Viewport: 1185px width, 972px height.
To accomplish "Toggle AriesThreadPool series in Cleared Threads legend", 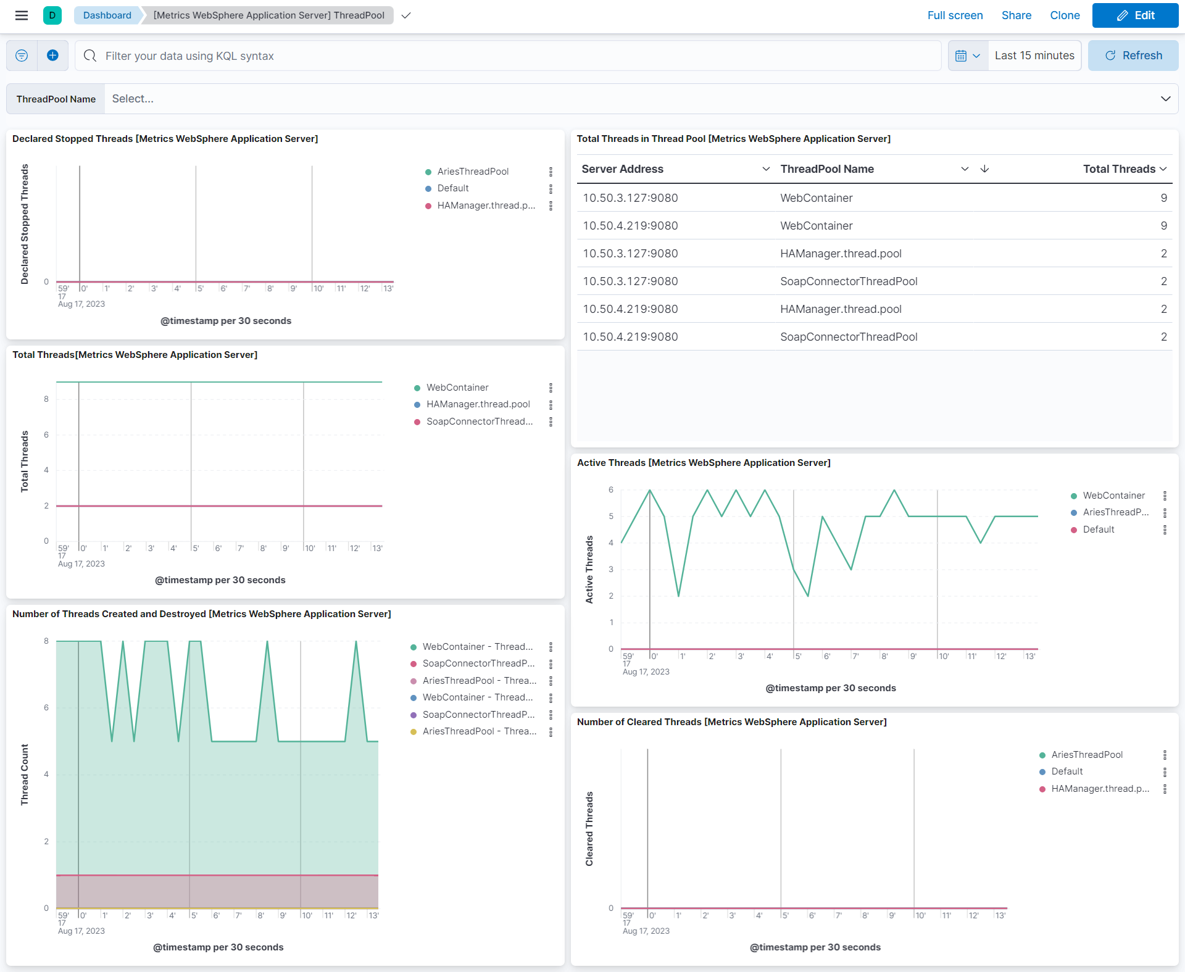I will pos(1087,755).
